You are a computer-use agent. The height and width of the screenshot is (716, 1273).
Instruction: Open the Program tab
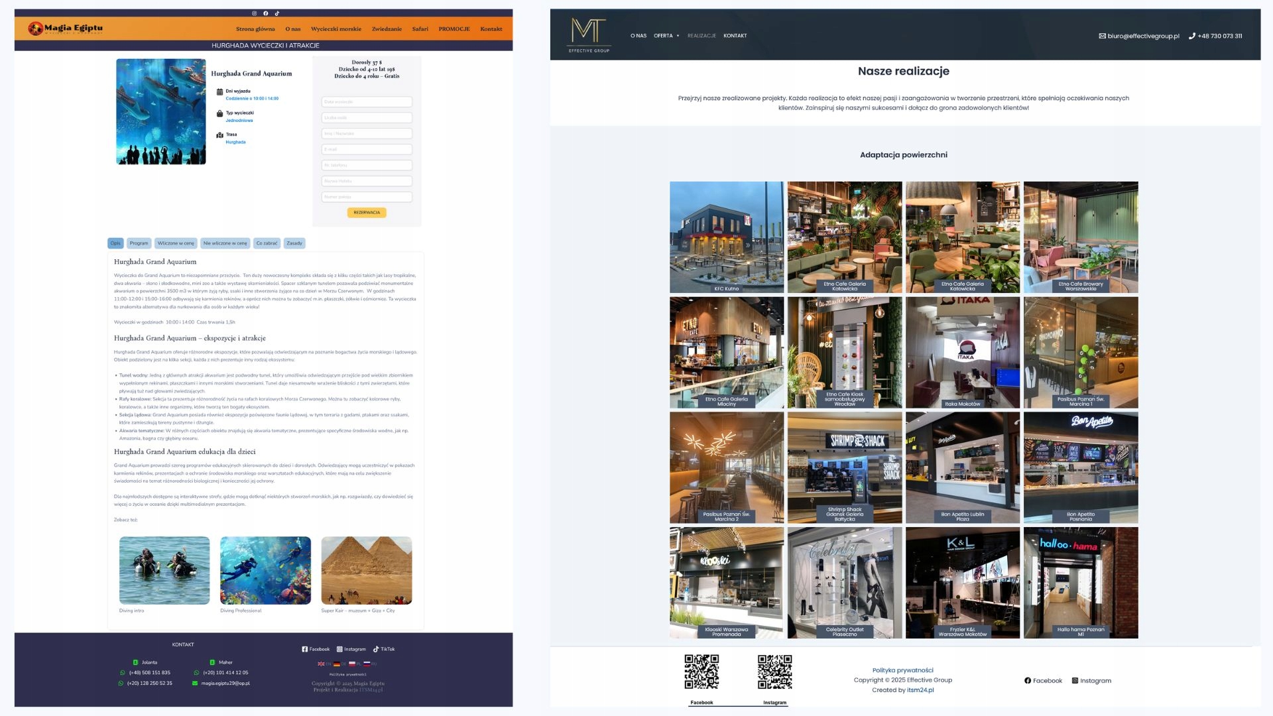coord(139,243)
